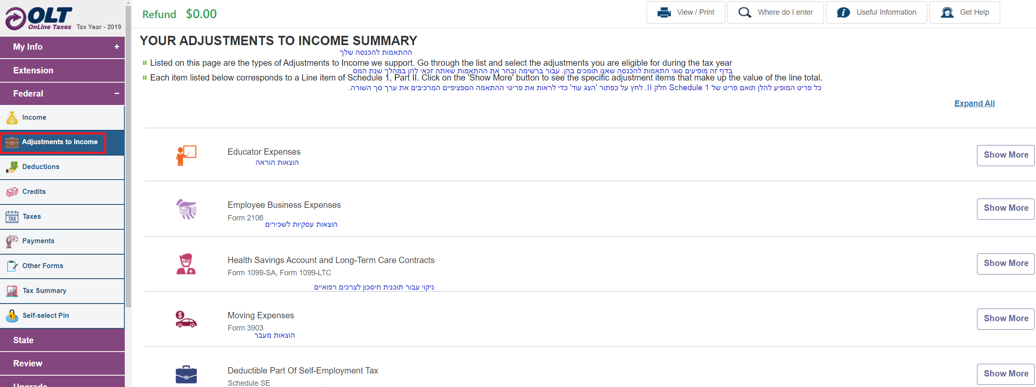Click the briefcase icon beside Adjustments to Income
1036x387 pixels.
12,142
